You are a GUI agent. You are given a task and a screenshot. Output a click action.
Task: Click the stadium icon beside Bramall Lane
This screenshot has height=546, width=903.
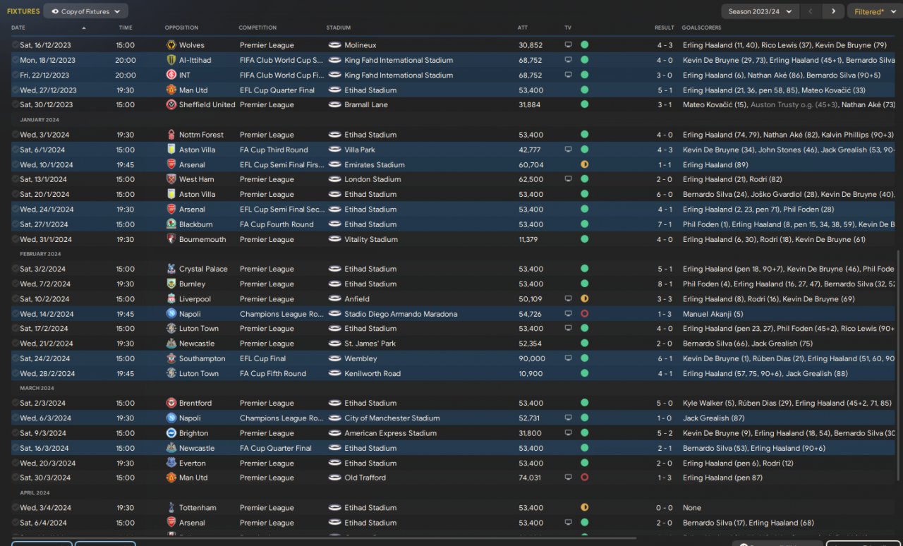click(x=334, y=104)
